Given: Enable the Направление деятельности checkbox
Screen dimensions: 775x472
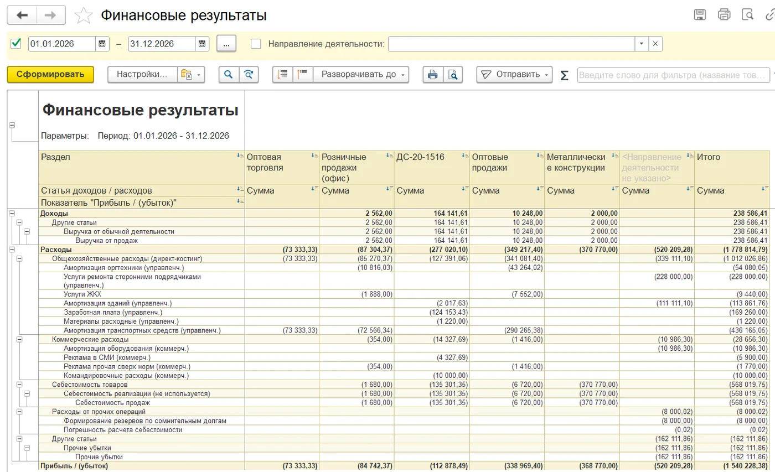Looking at the screenshot, I should (256, 44).
